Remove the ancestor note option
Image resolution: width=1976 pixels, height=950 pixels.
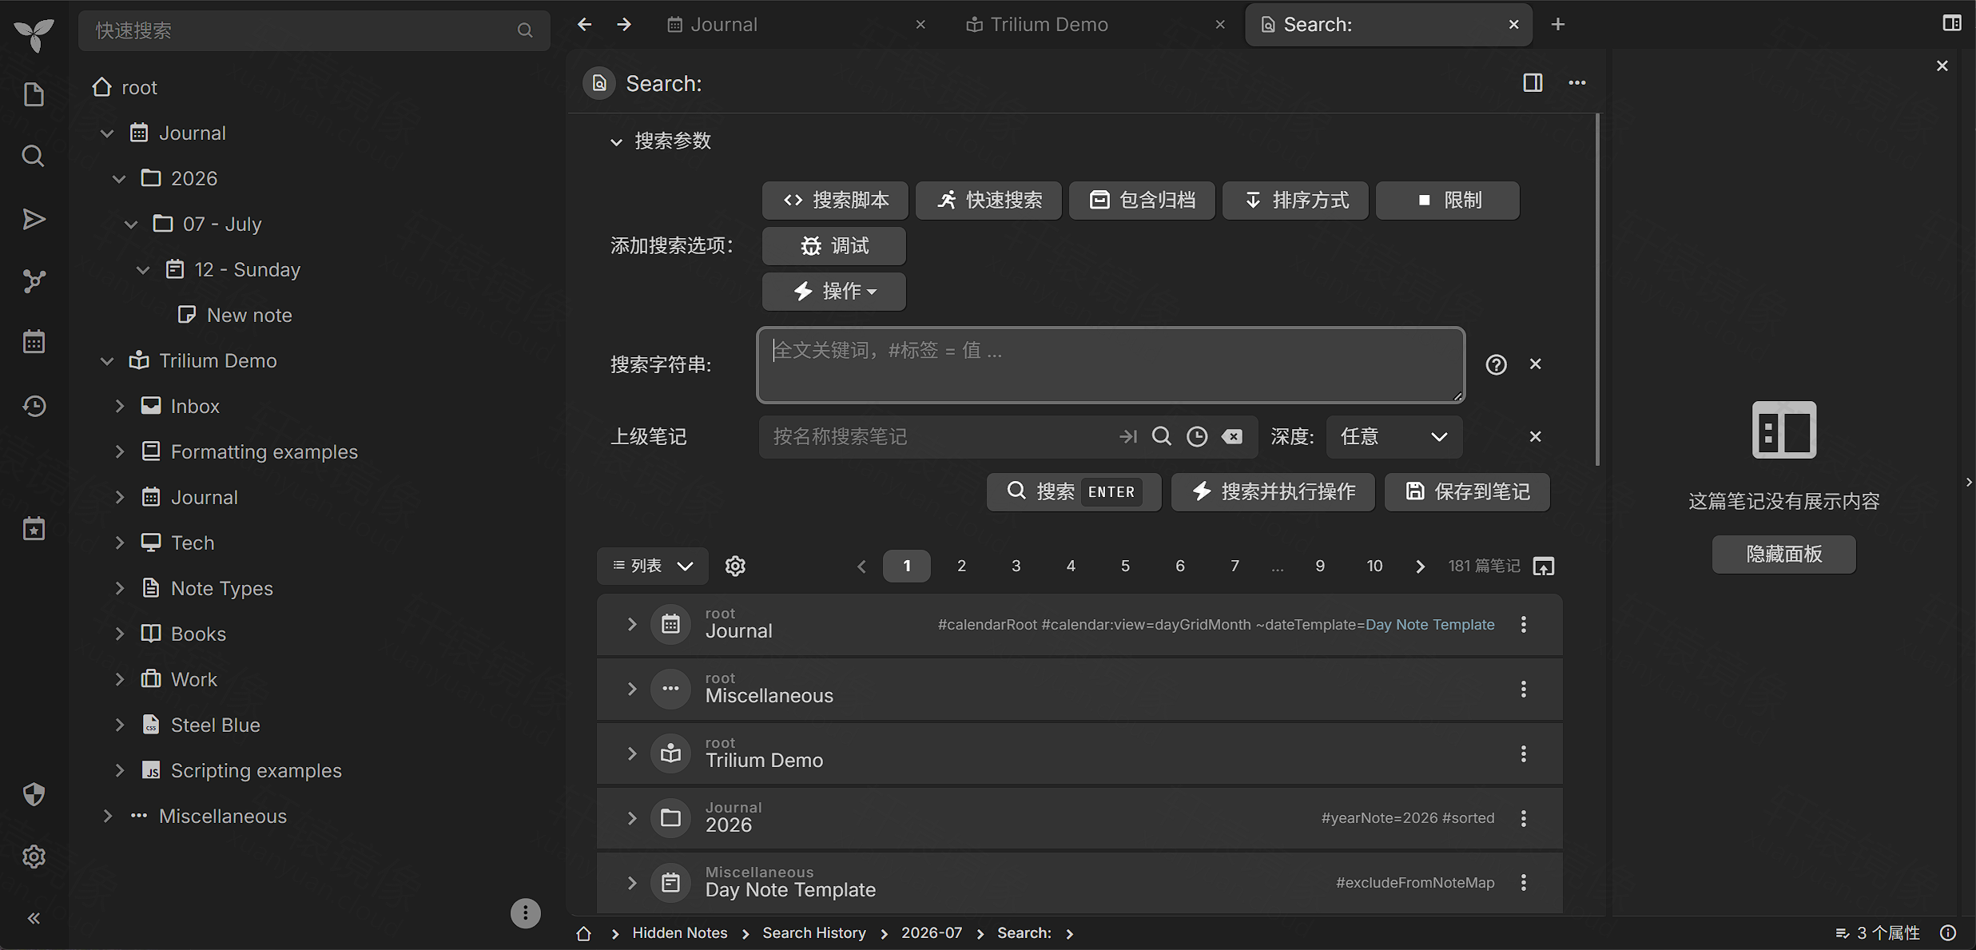(1535, 436)
